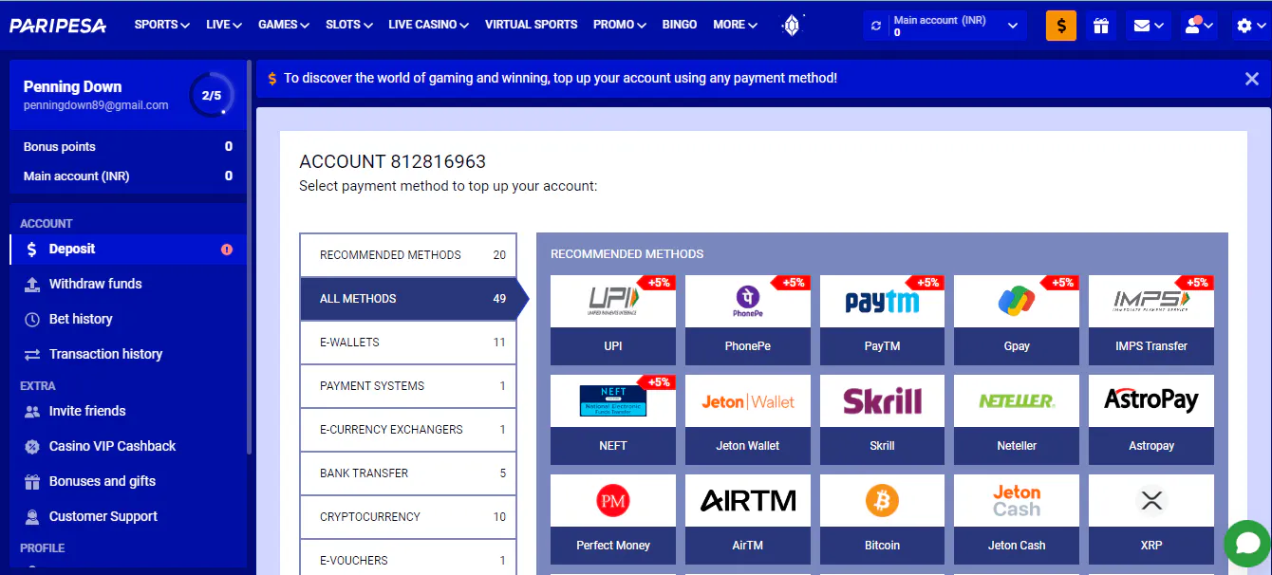Choose UPI payment method
This screenshot has height=575, width=1272.
(613, 320)
